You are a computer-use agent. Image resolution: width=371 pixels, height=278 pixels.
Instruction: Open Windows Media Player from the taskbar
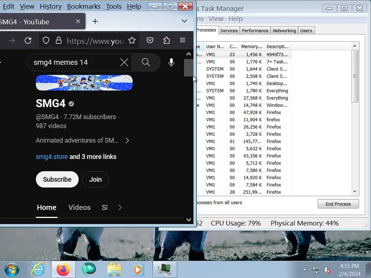tap(138, 269)
